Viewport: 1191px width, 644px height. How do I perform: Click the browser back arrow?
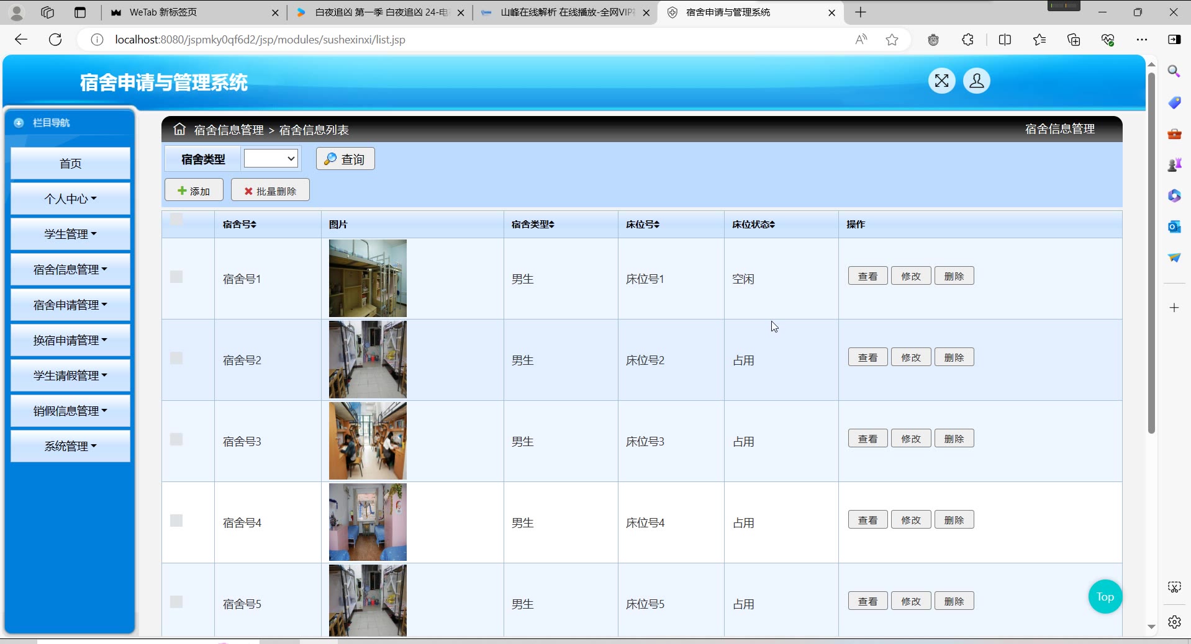21,40
